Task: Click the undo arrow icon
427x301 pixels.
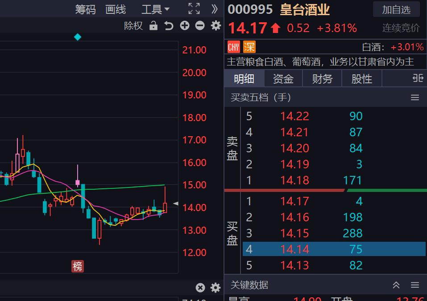Action: click(169, 26)
